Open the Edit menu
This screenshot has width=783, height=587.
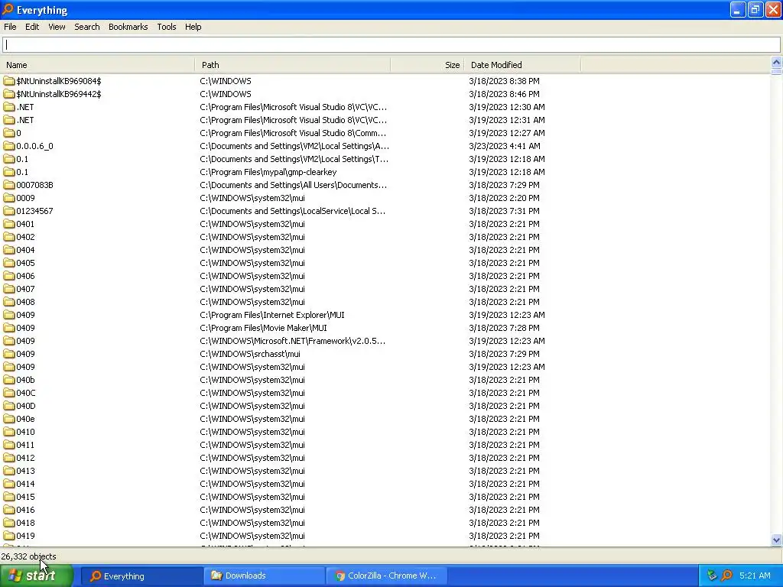point(32,27)
